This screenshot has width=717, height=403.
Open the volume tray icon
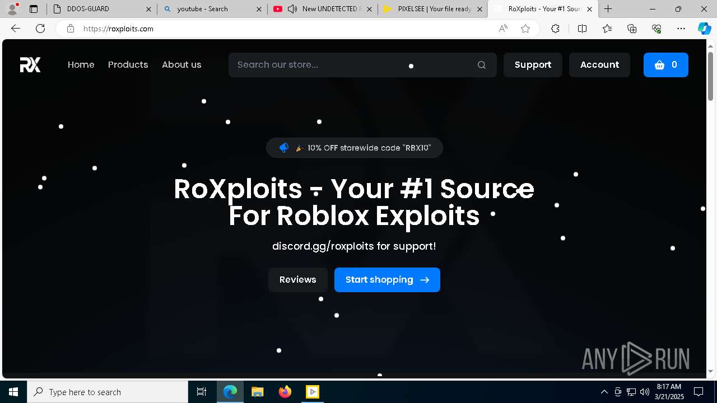pyautogui.click(x=645, y=392)
